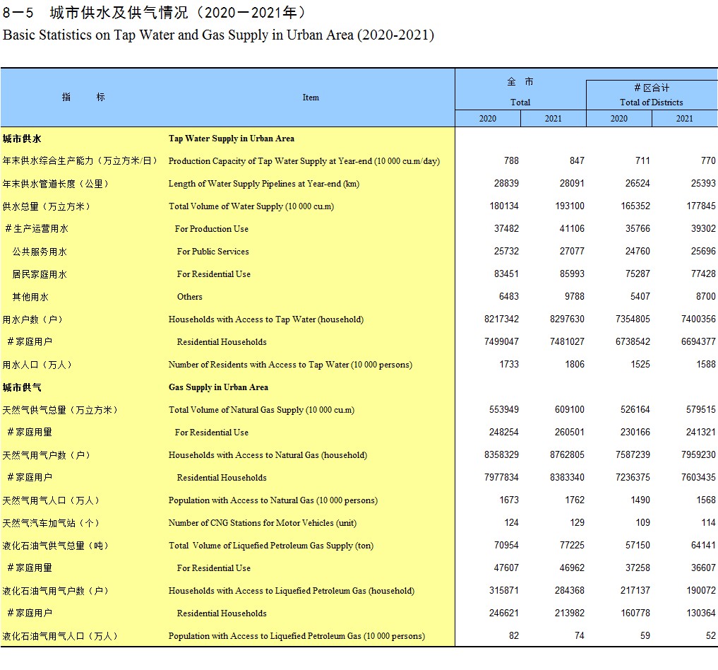Select the value 7977834

tap(501, 478)
